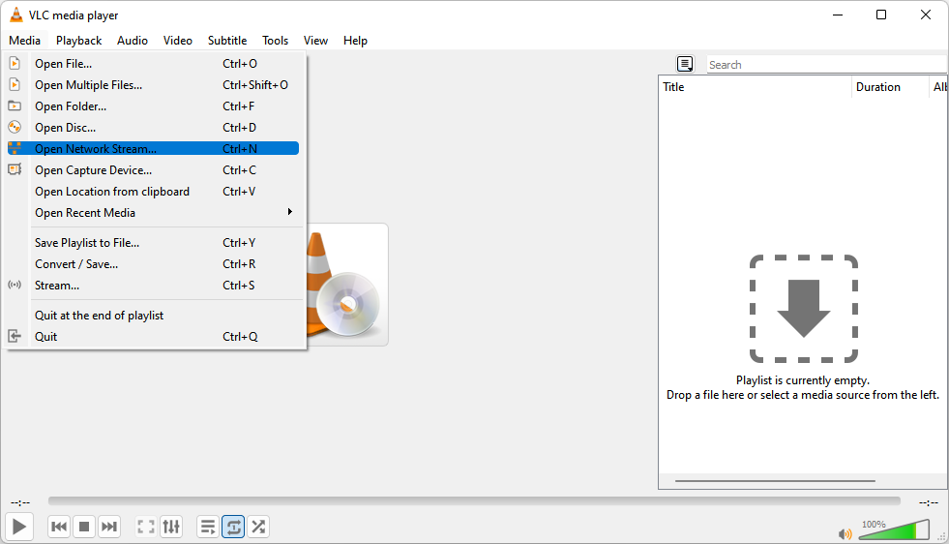Sort playlist by Duration column
Viewport: 949px width, 544px height.
(890, 86)
